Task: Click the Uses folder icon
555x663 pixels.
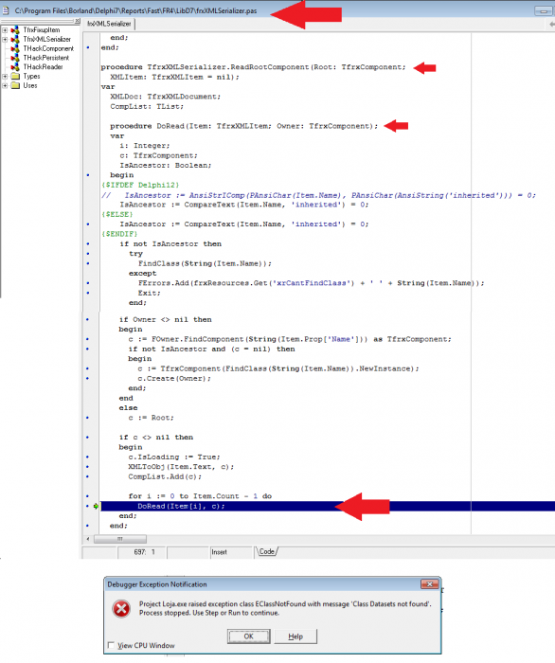Action: (x=16, y=85)
